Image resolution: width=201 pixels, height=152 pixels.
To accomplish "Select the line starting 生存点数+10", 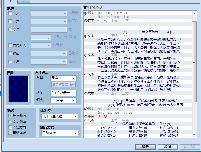I will tap(138, 128).
